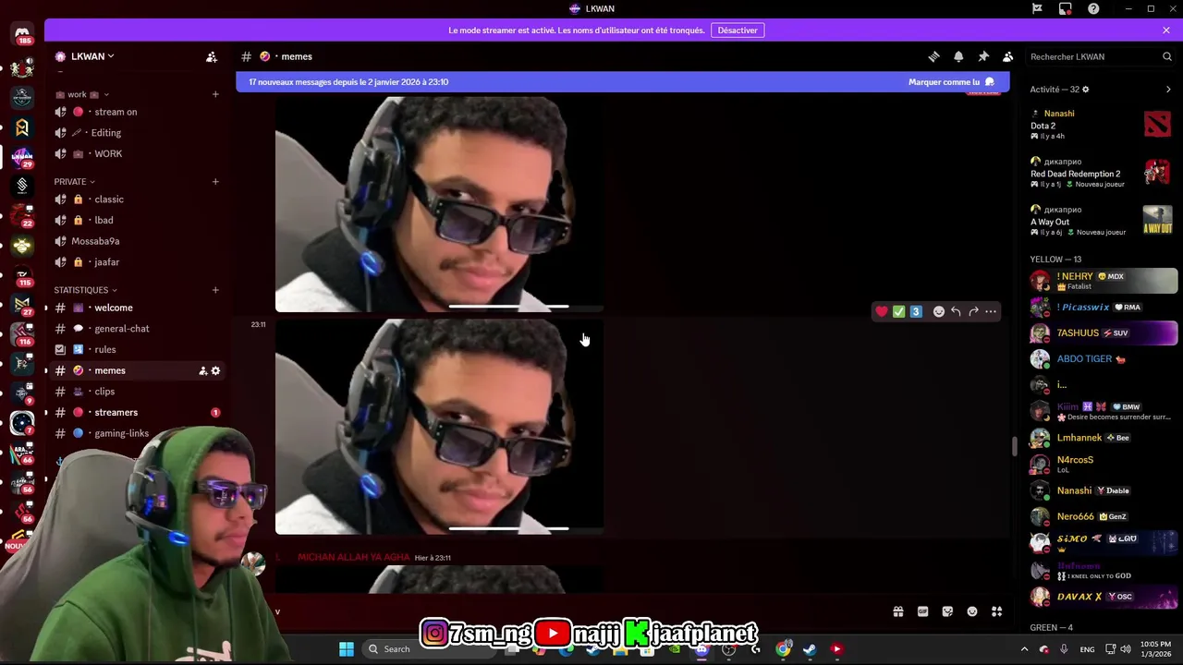Open the sticker picker icon
The image size is (1183, 665).
click(947, 611)
